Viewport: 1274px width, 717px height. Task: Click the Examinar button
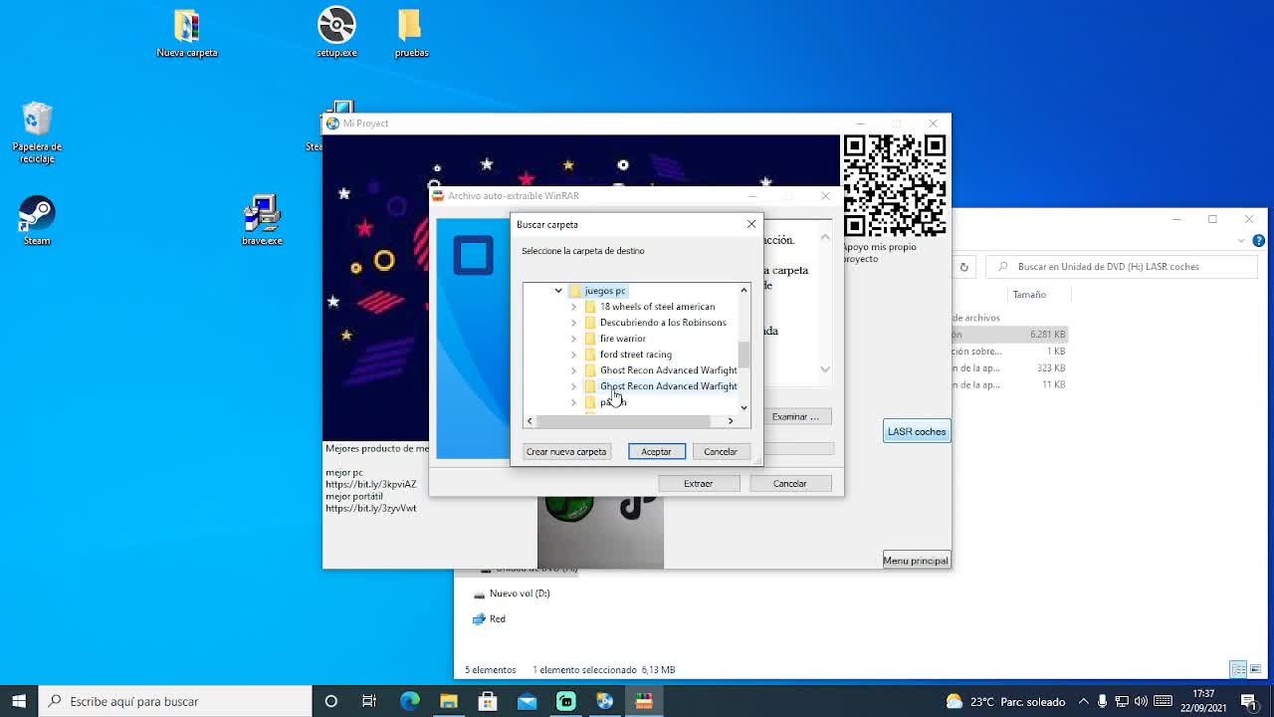795,416
